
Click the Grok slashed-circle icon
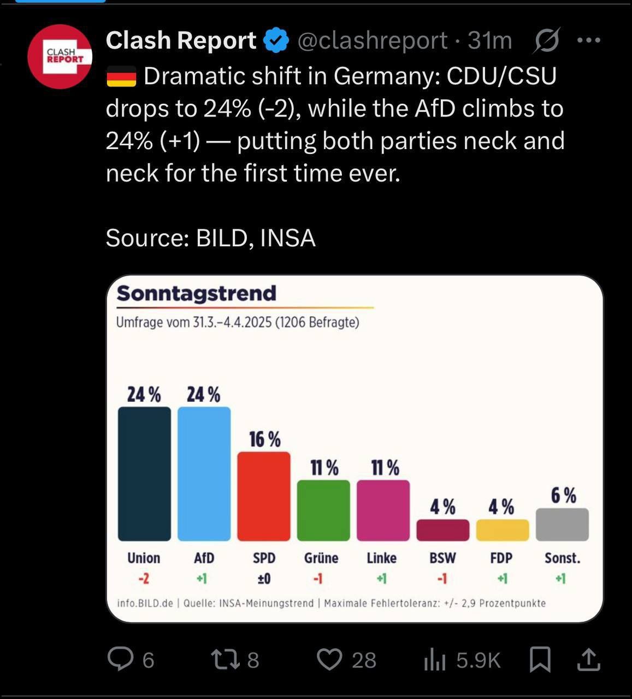tap(546, 41)
